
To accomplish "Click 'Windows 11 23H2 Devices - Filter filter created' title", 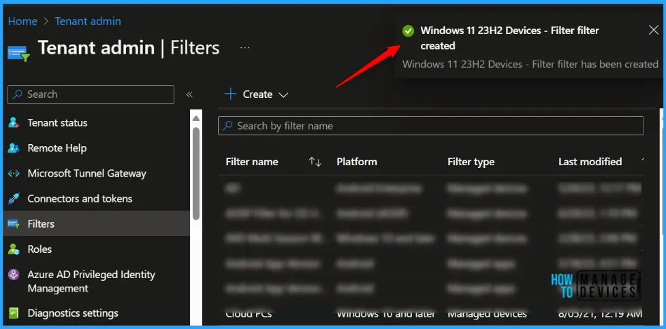I will tap(509, 38).
